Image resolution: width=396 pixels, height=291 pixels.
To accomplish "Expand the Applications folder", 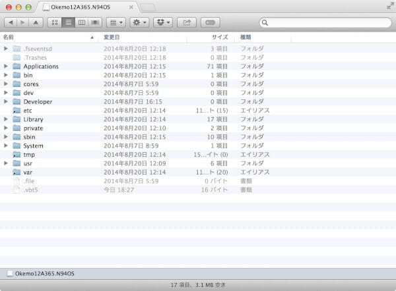I will (6, 66).
